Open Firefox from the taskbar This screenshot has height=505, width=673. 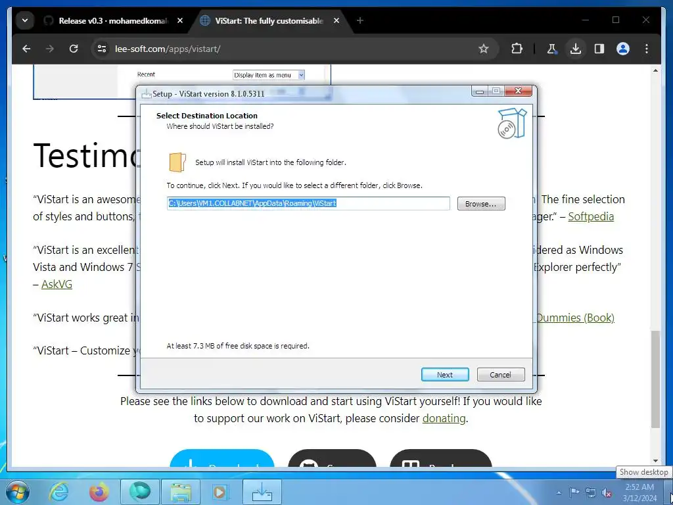coord(99,492)
